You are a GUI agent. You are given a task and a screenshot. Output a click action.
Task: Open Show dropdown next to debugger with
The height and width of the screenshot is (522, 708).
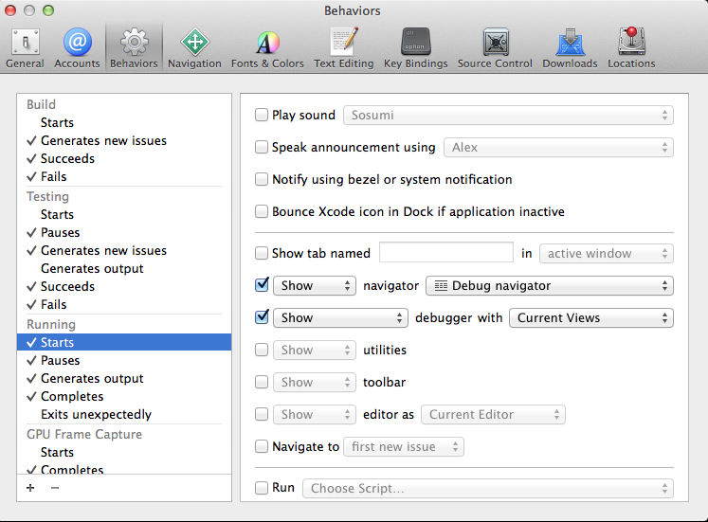340,317
